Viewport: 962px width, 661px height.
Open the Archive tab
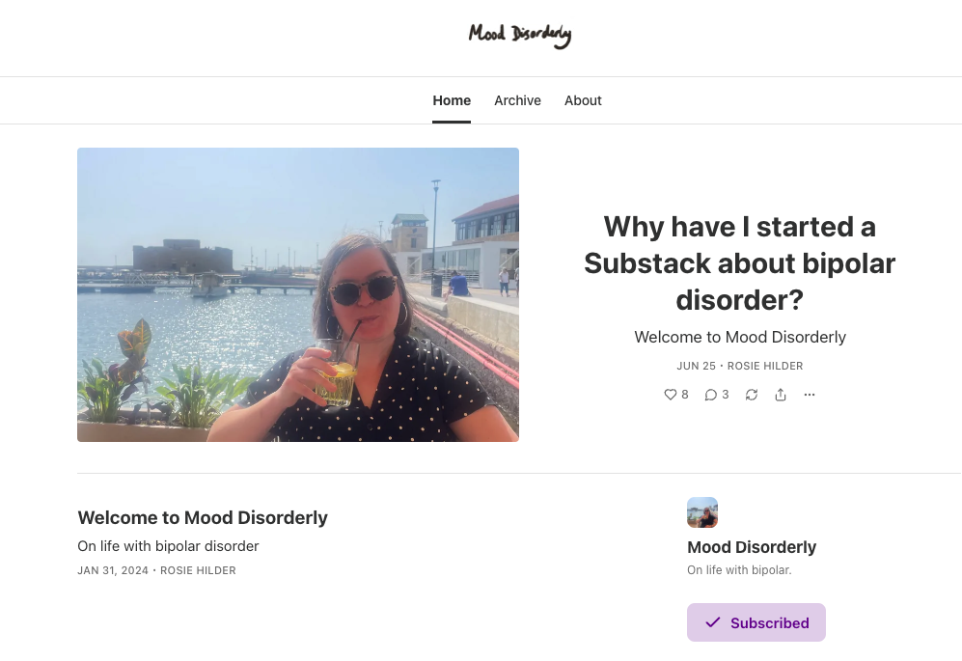(518, 100)
